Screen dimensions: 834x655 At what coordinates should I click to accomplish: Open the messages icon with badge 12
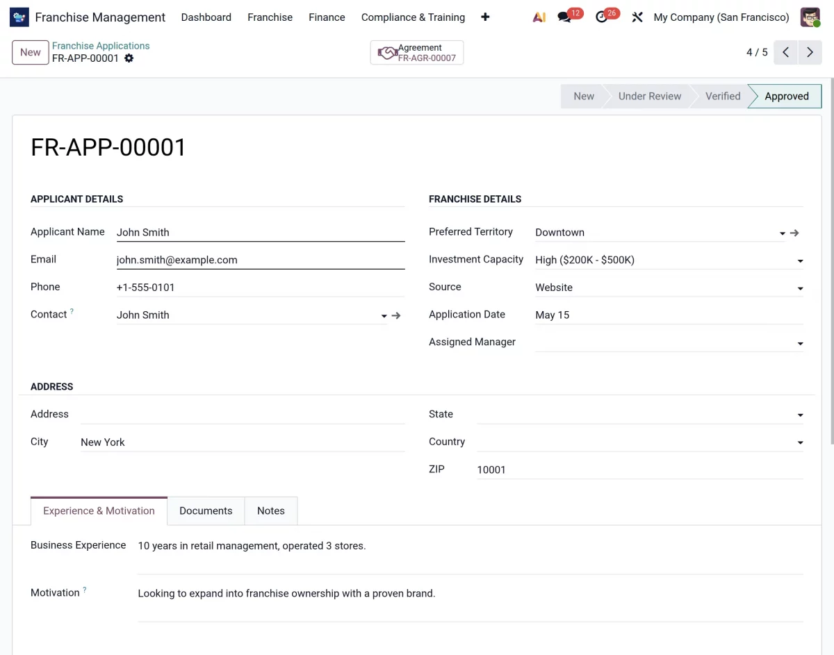(564, 17)
